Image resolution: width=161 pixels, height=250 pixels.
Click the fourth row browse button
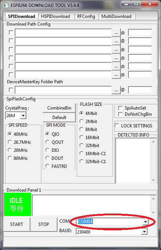pos(116,58)
